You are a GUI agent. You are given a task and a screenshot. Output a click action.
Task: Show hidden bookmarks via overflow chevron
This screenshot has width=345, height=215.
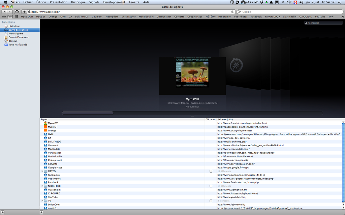tap(343, 17)
